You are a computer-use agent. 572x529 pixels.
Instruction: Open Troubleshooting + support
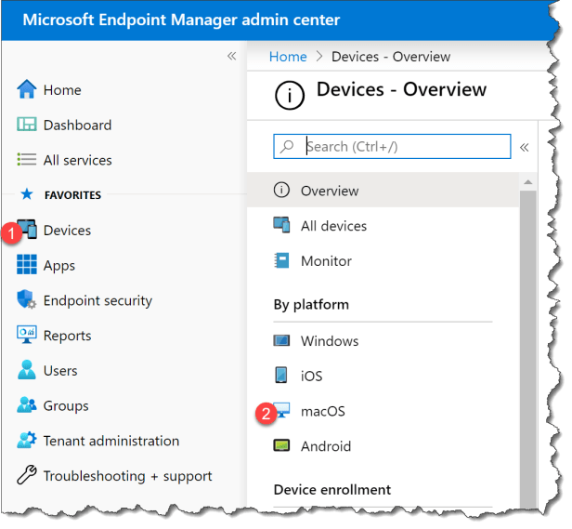point(128,476)
